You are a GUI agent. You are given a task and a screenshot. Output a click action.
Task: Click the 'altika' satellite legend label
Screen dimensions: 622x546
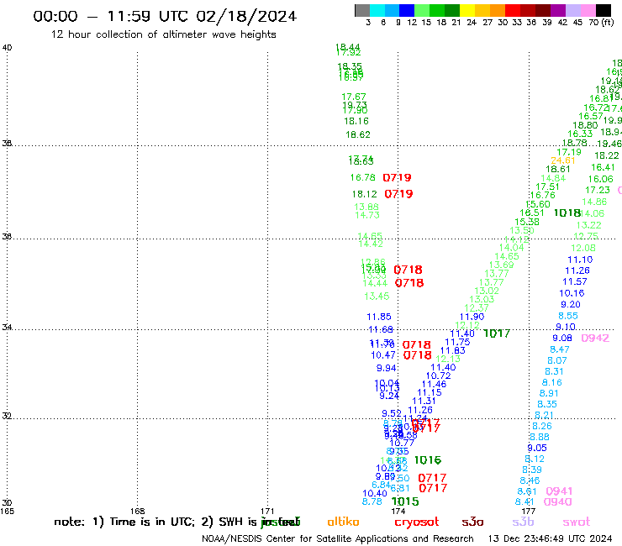(x=343, y=522)
